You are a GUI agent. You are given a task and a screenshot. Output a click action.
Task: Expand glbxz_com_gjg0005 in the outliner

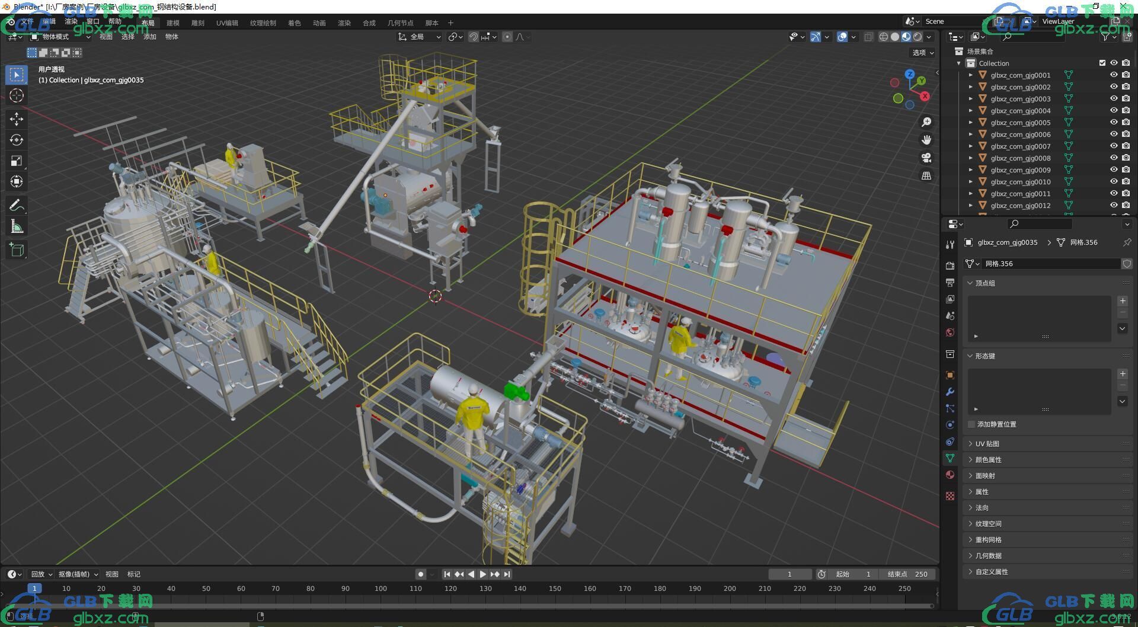970,123
